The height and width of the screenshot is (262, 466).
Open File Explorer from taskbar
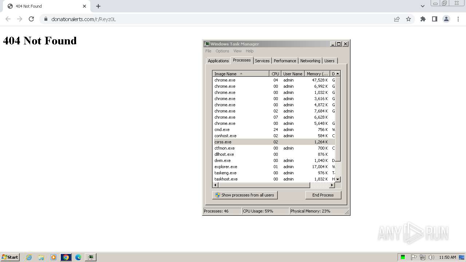[41, 257]
